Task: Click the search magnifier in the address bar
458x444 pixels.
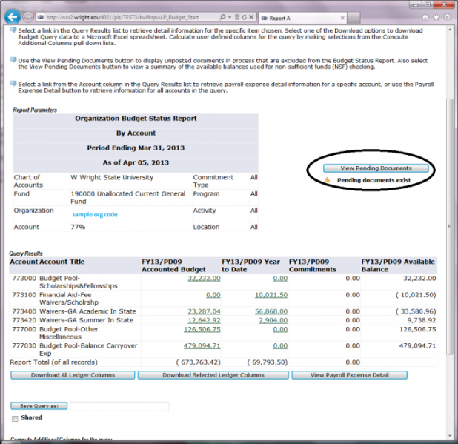Action: tap(222, 17)
